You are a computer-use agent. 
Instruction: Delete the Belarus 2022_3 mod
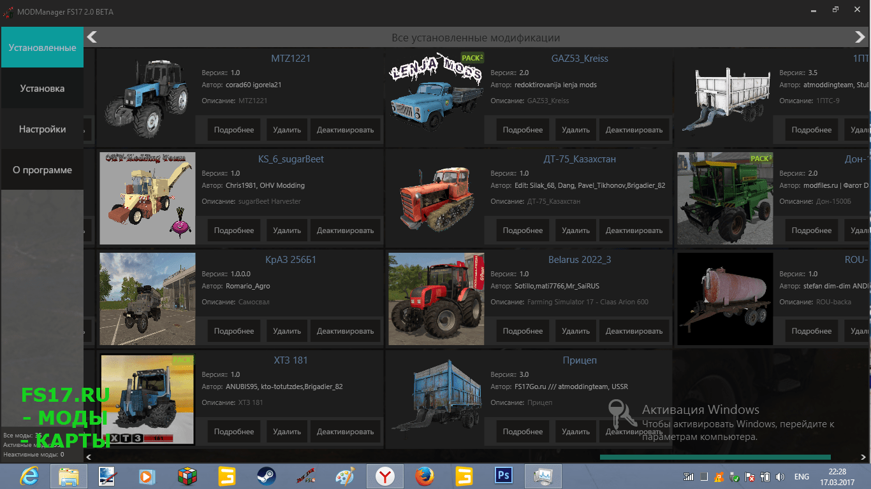(576, 331)
